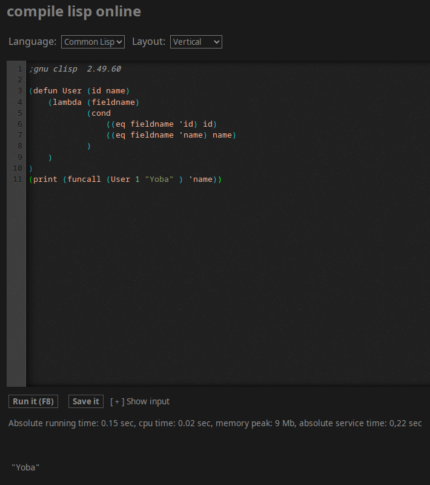
Task: Click the closing parenthesis on line 9
Action: coord(50,158)
